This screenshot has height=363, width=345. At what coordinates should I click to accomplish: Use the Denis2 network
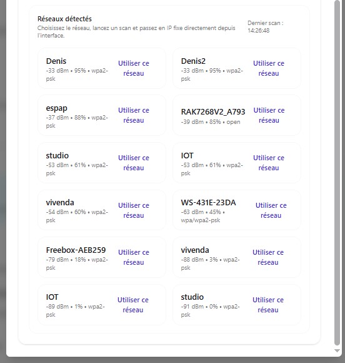pyautogui.click(x=269, y=68)
